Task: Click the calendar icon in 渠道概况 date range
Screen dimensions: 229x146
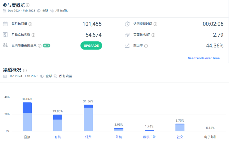Action: tap(5, 76)
